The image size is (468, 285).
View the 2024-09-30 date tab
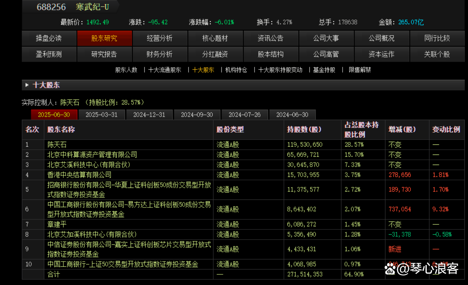tap(197, 115)
